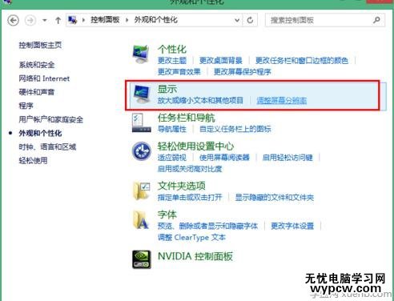Open the 文件夹选项 heading

click(182, 186)
